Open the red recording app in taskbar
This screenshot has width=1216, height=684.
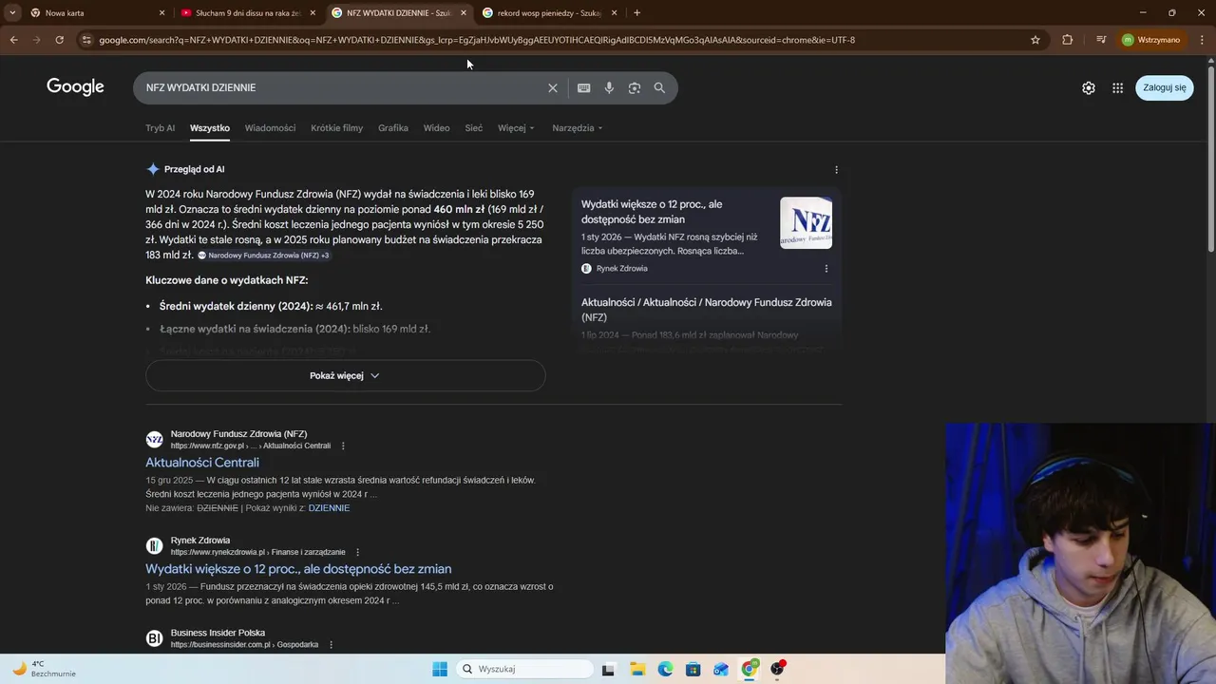click(x=777, y=669)
